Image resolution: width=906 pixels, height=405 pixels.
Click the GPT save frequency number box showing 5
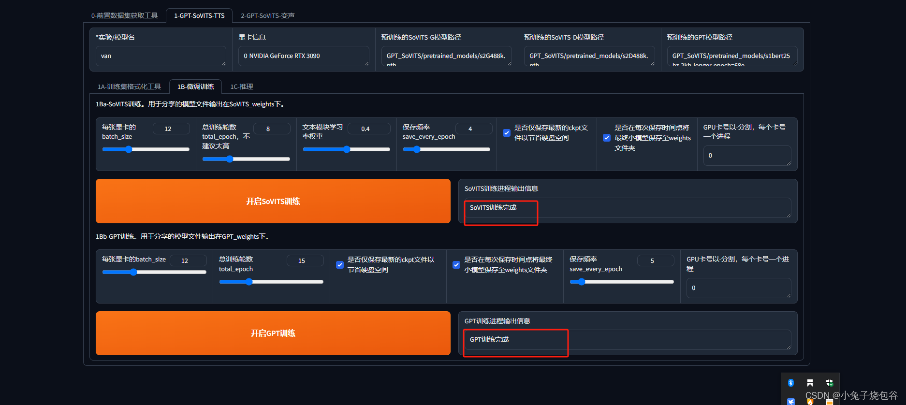click(656, 260)
